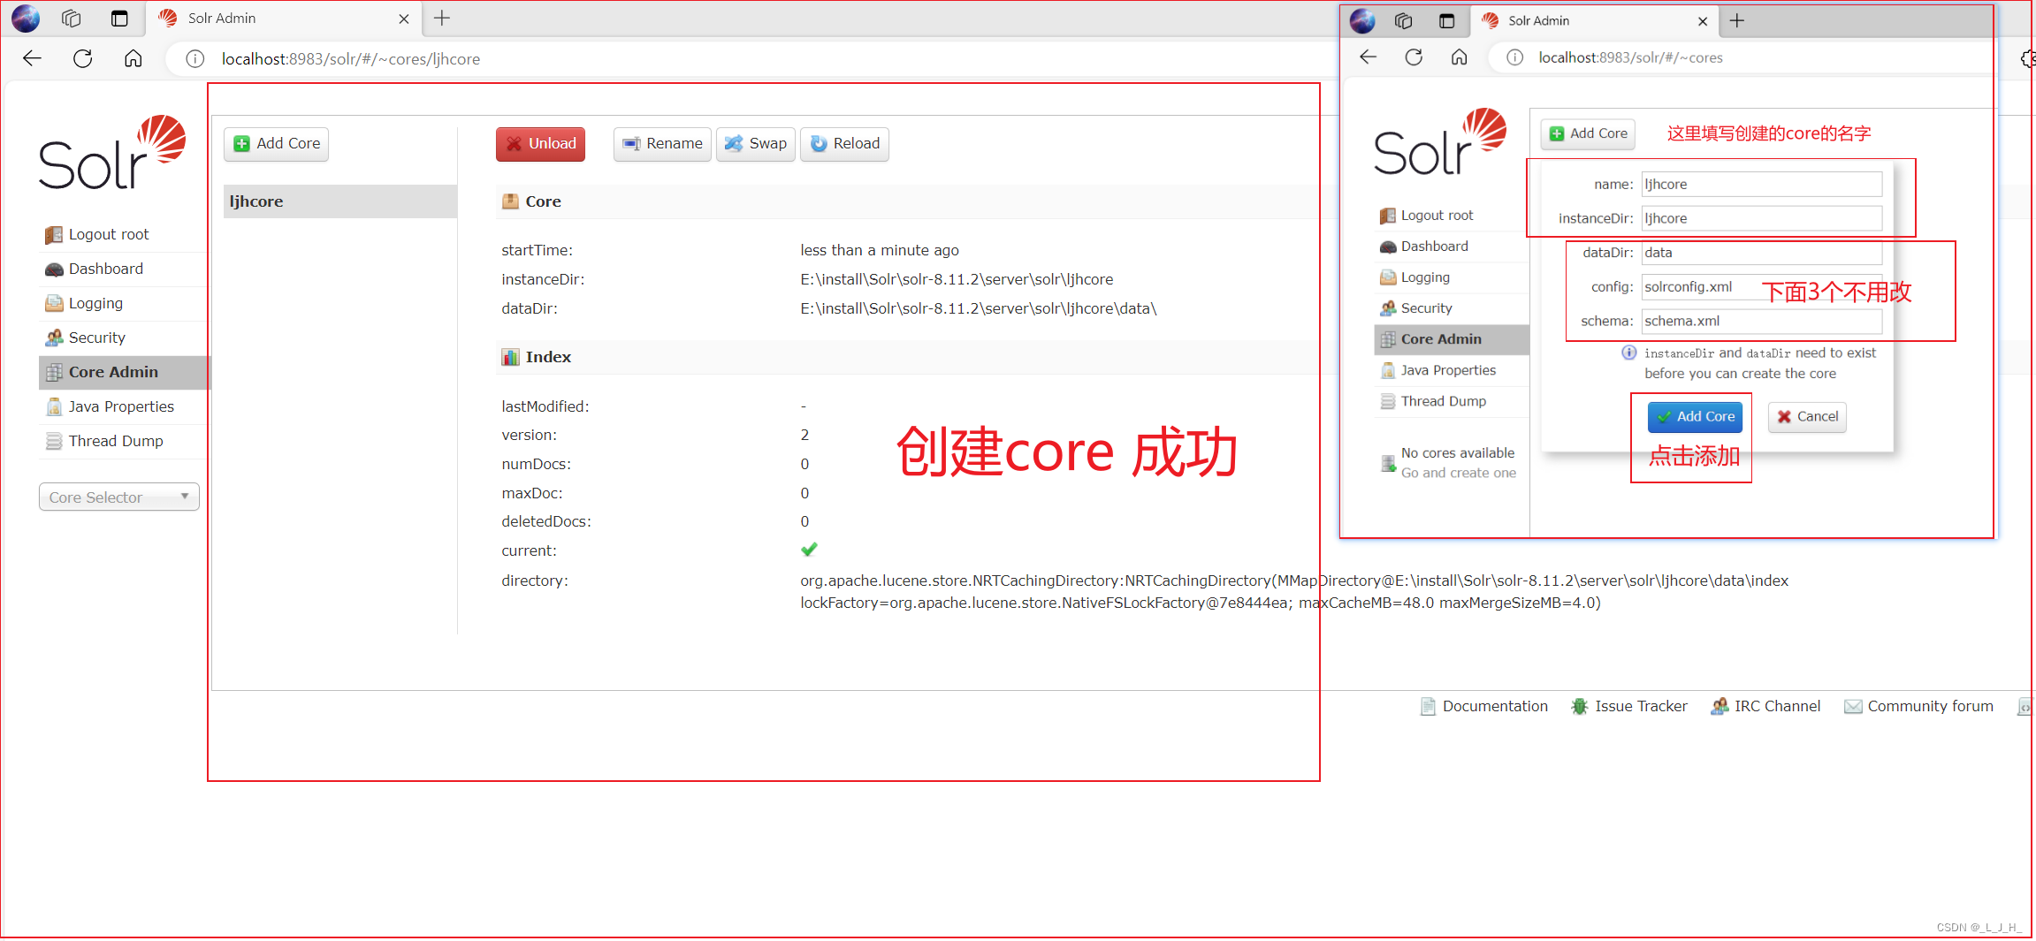2036x941 pixels.
Task: Click left browser address bar URL
Action: [x=351, y=58]
